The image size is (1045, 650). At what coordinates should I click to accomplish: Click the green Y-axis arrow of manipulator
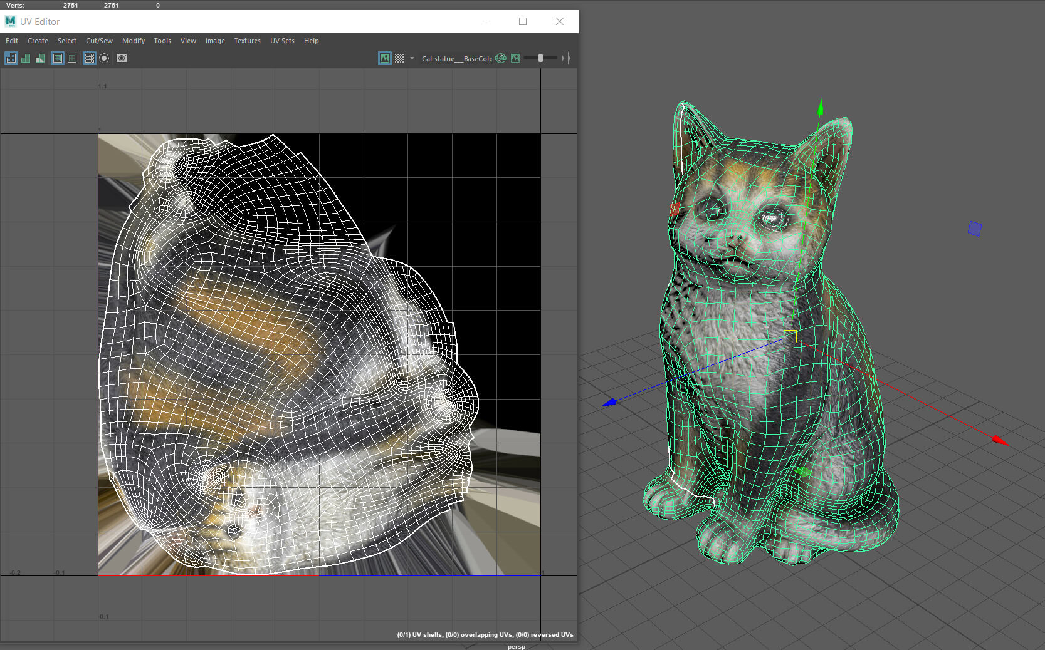coord(820,106)
